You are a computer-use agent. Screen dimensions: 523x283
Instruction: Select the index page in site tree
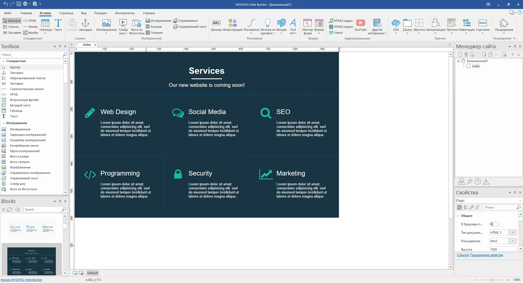476,66
